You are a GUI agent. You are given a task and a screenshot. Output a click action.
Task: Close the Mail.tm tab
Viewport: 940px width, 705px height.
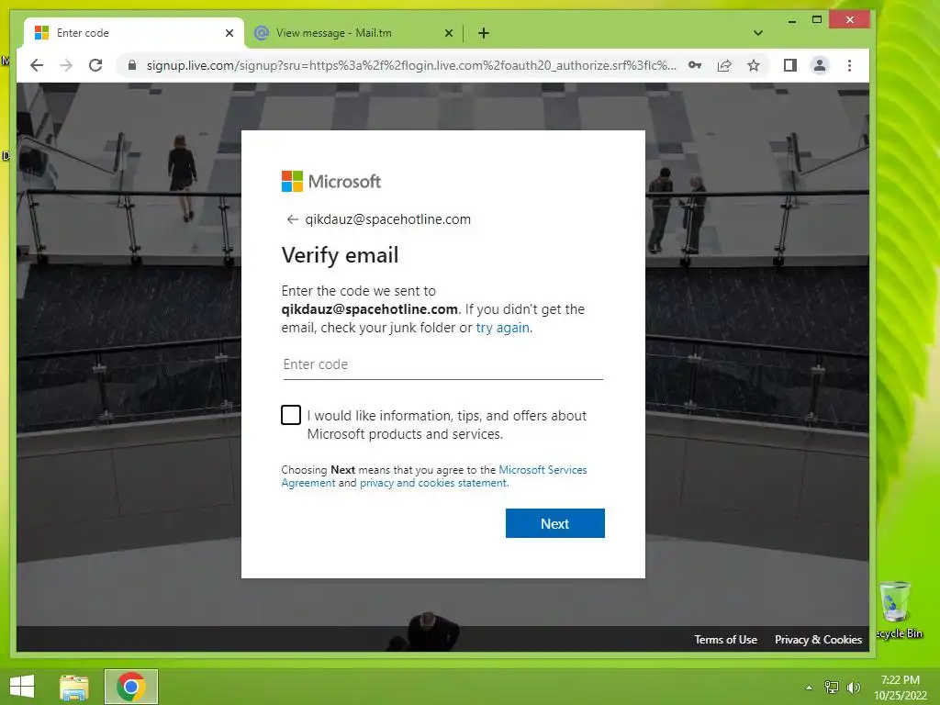[x=448, y=33]
